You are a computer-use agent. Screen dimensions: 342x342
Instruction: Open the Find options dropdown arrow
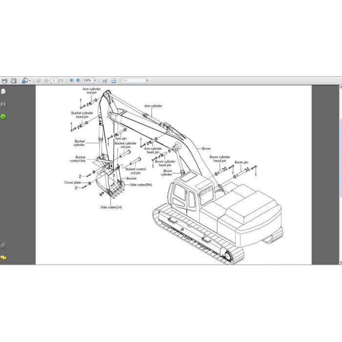148,81
